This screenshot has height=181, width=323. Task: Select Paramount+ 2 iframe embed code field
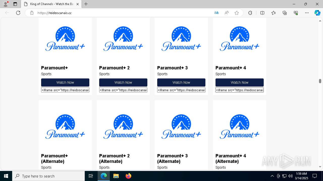click(x=123, y=90)
